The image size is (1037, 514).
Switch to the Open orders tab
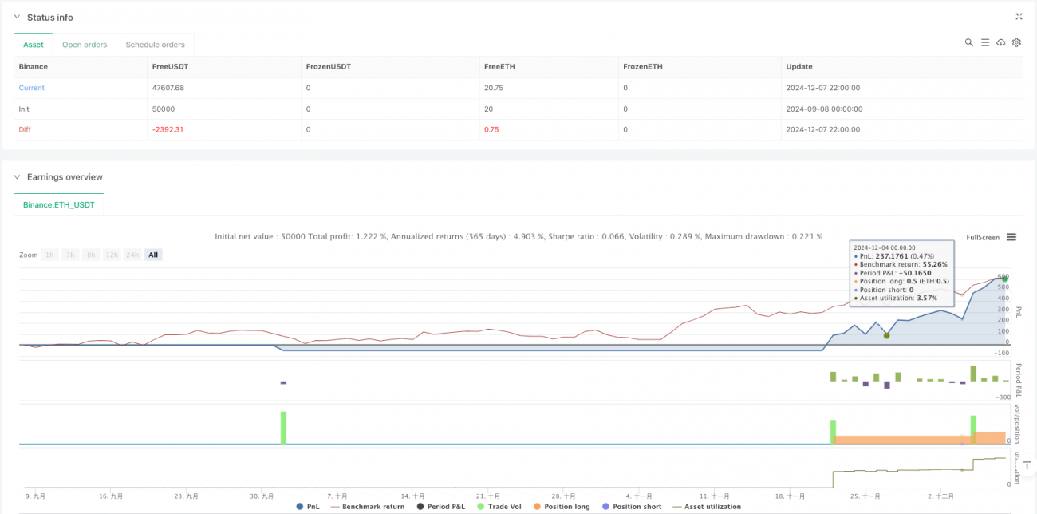pos(85,45)
